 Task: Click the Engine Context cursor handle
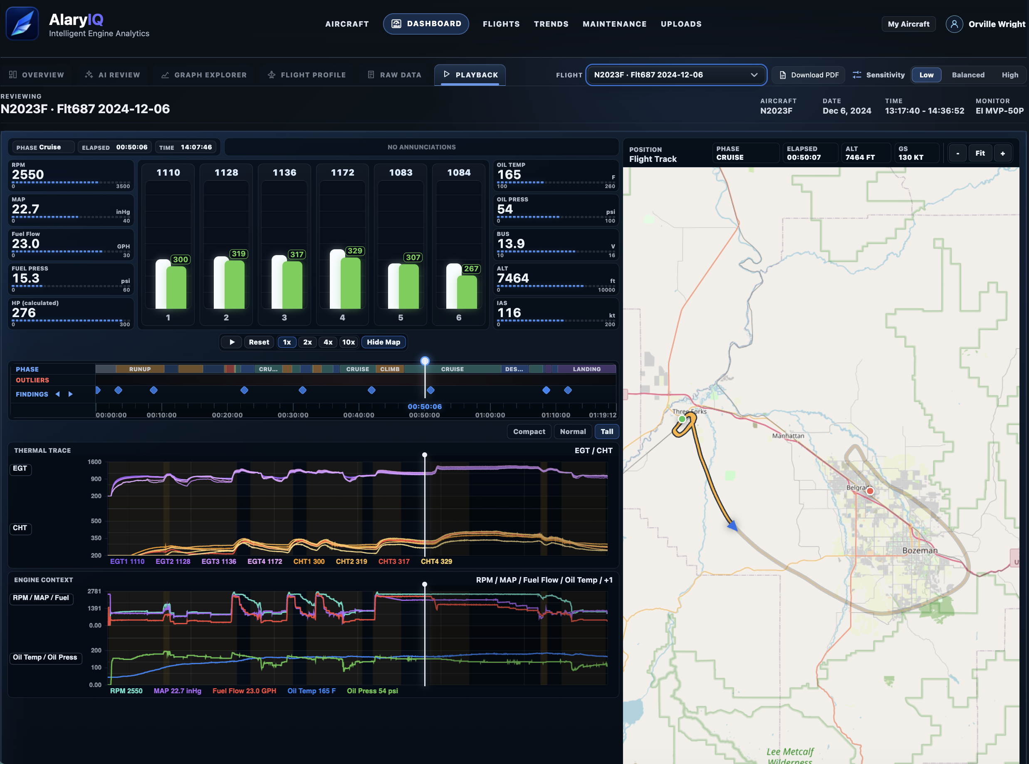pyautogui.click(x=424, y=585)
